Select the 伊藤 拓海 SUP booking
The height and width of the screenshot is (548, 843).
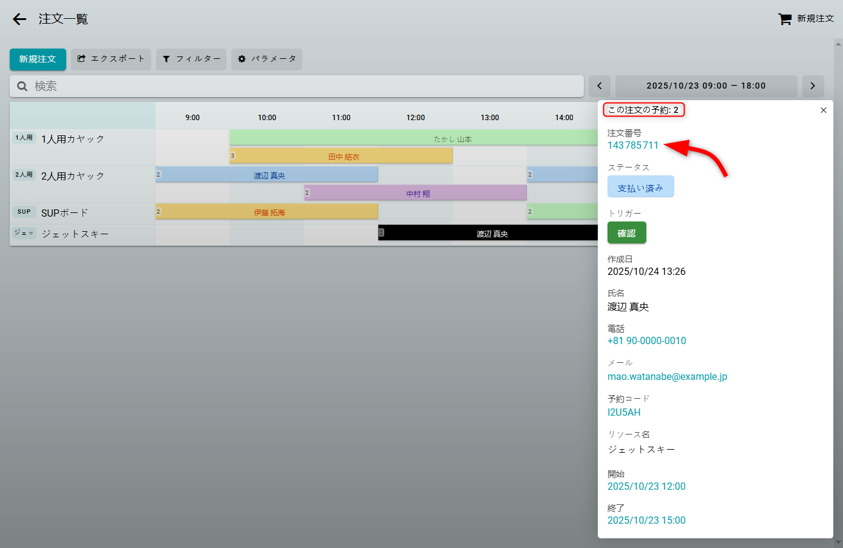tap(267, 212)
